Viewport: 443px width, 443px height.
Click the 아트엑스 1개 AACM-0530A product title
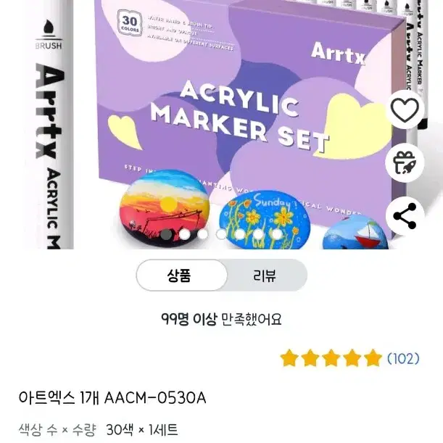(x=112, y=398)
